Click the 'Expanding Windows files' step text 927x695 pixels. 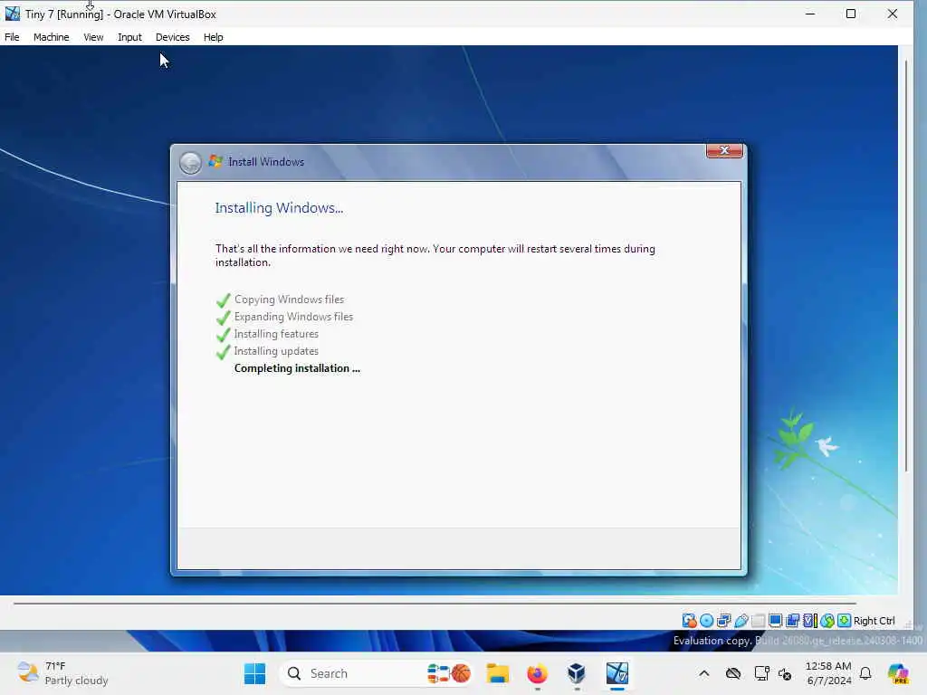[x=293, y=317]
